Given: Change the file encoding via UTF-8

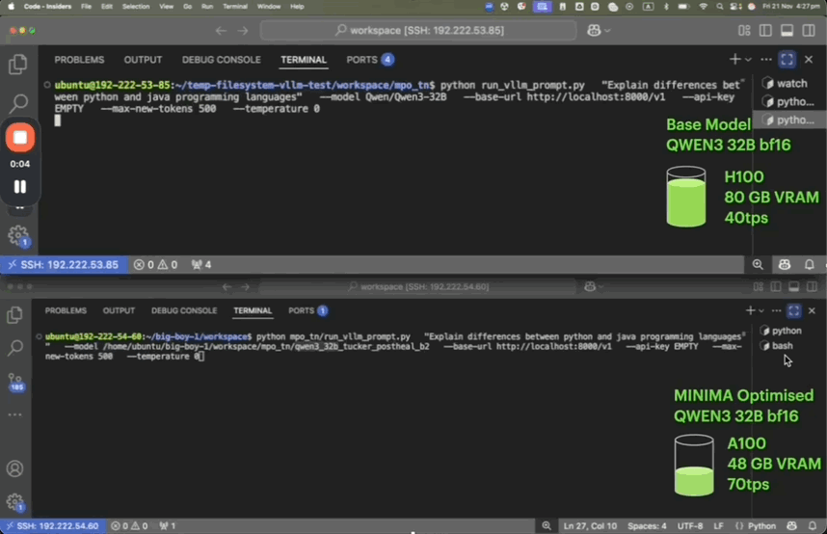Looking at the screenshot, I should (x=690, y=526).
